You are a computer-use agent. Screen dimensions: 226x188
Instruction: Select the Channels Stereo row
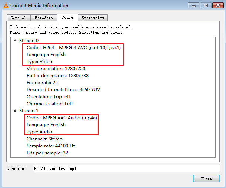(x=44, y=139)
